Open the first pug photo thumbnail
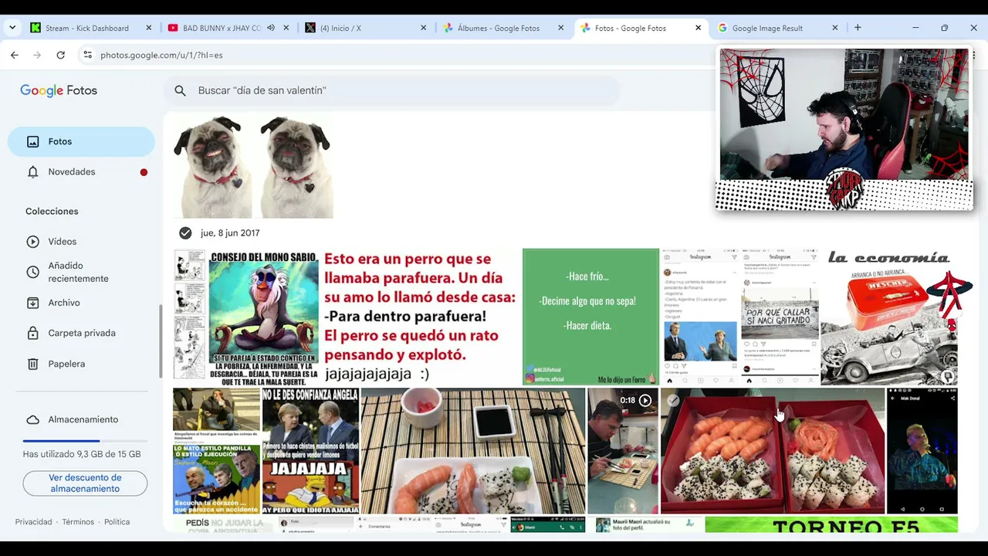Image resolution: width=988 pixels, height=556 pixels. pyautogui.click(x=212, y=167)
